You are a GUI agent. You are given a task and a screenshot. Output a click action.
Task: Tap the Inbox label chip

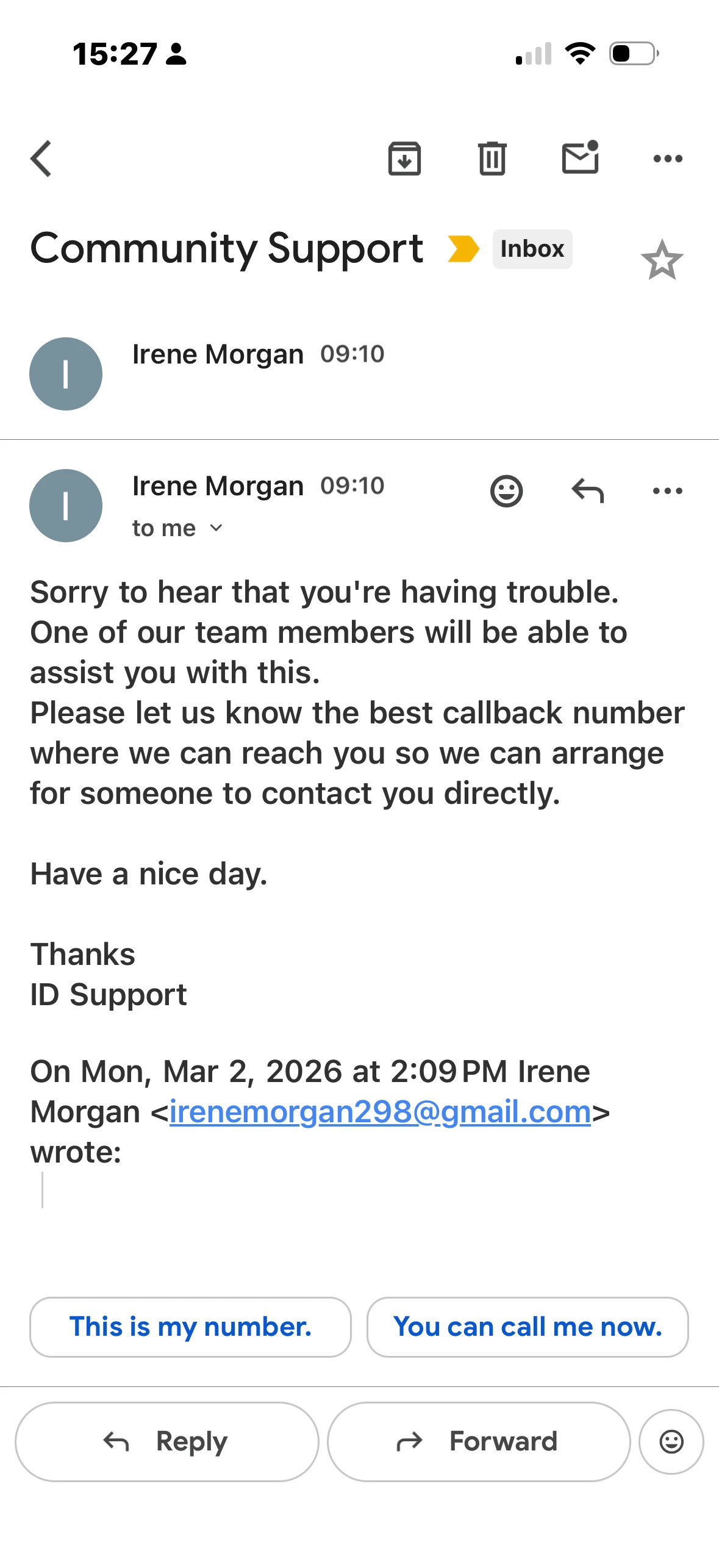coord(532,249)
